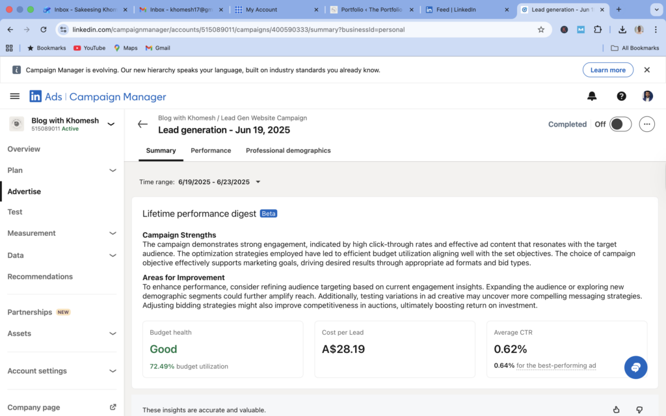Open the chat support bubble

coord(635,367)
